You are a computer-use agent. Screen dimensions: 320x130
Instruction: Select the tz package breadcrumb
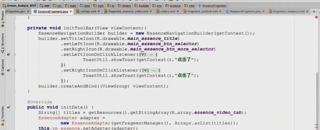(111, 5)
